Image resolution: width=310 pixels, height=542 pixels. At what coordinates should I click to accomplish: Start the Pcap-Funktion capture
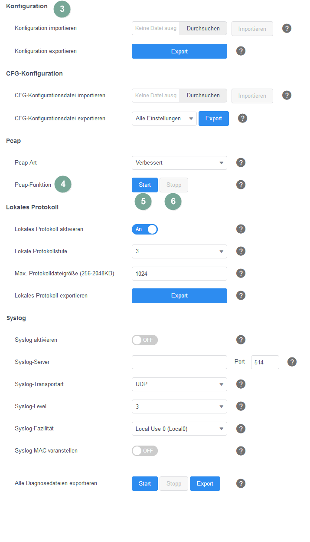pyautogui.click(x=145, y=185)
